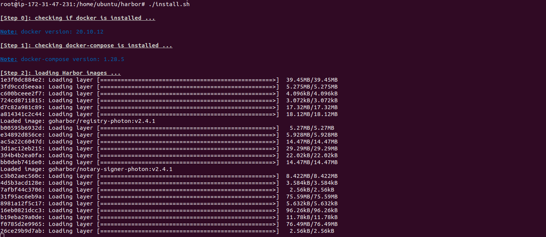Click progress bar of layer f0785d2e9965
Screen dimensions: 546x237
point(188,224)
